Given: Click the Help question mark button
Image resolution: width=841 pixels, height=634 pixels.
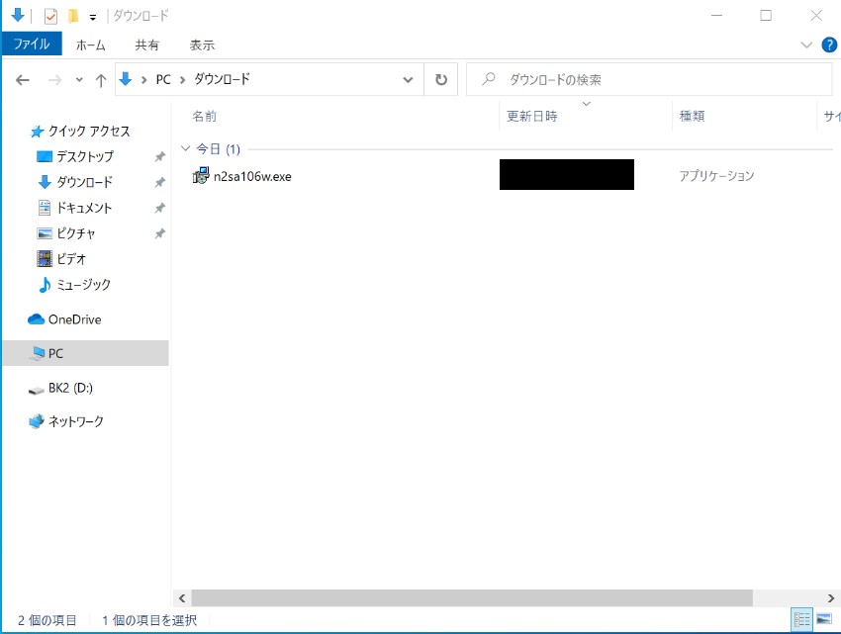Looking at the screenshot, I should [829, 45].
